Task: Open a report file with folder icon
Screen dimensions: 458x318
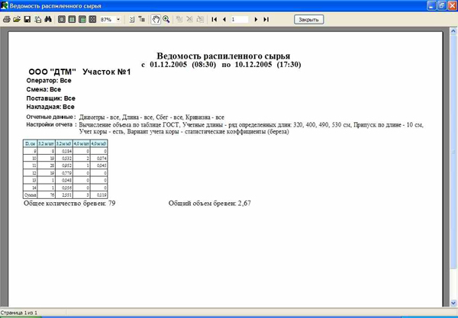Action: pyautogui.click(x=16, y=18)
